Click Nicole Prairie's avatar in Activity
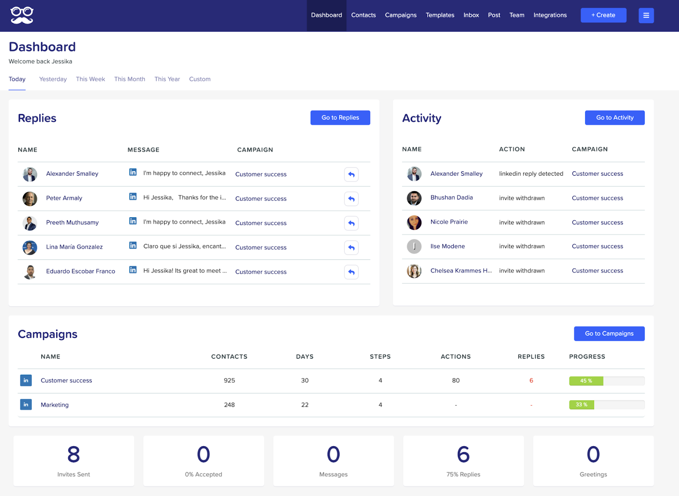The image size is (679, 496). tap(414, 222)
